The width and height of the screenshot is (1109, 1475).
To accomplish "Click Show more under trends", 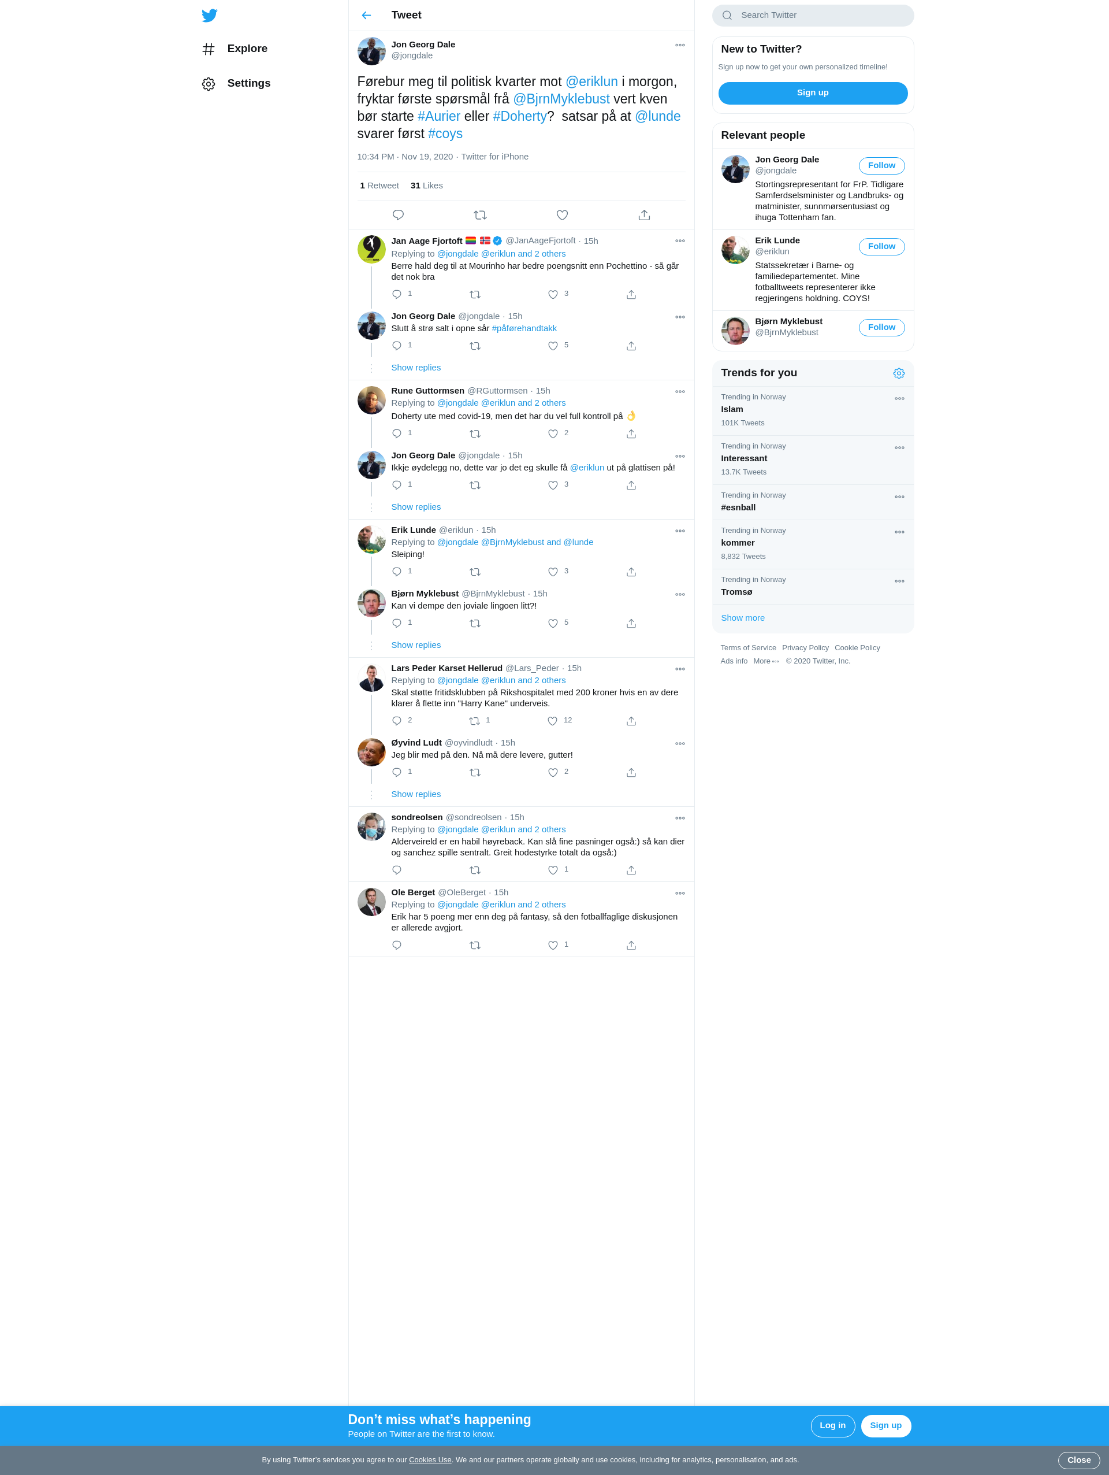I will [742, 618].
